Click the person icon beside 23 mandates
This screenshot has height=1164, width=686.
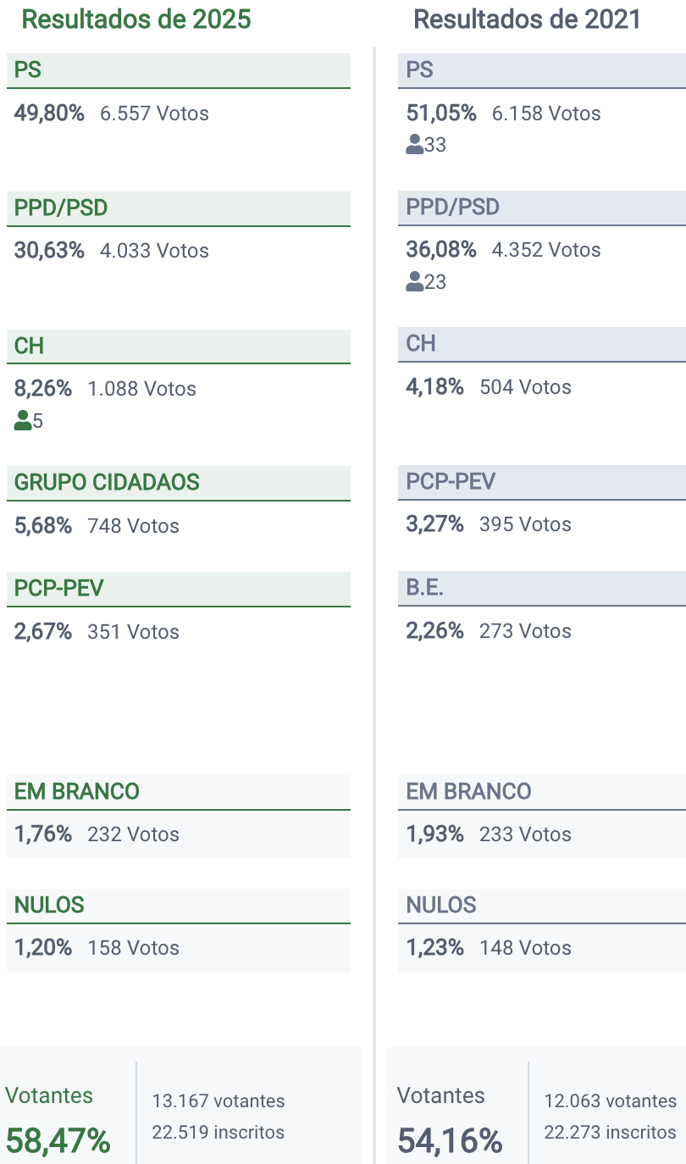click(415, 281)
